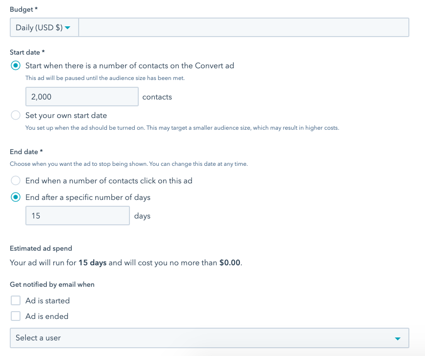425x356 pixels.
Task: Enable the 'Ad is started' checkbox
Action: click(16, 300)
